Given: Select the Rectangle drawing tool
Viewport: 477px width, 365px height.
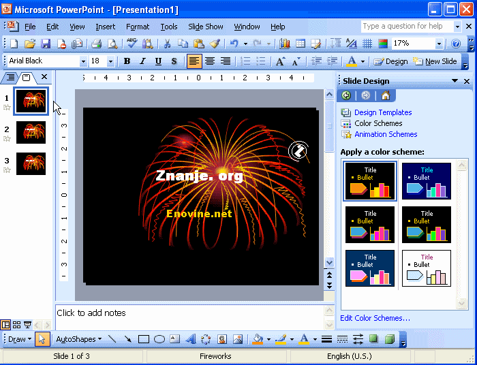Looking at the screenshot, I should [143, 339].
